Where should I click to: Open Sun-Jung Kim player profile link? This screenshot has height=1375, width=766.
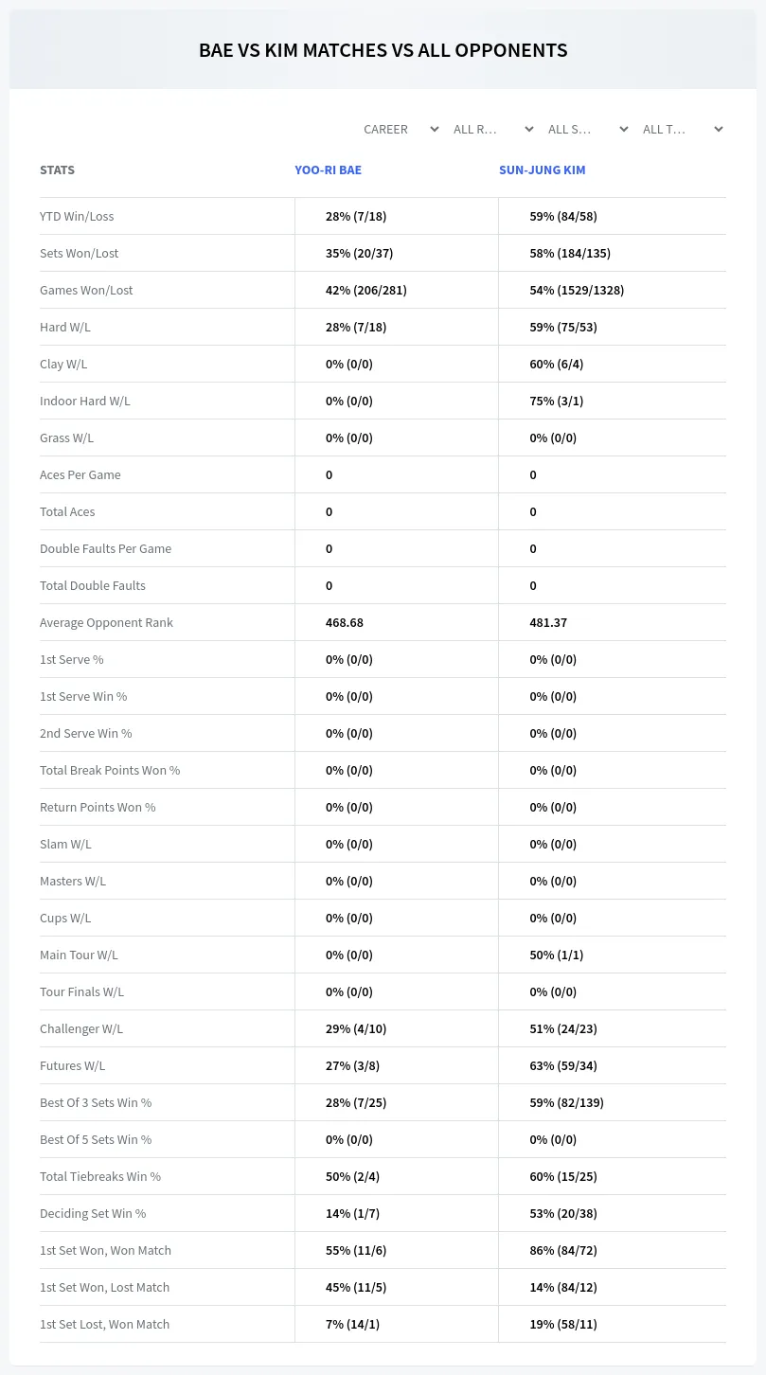(x=542, y=170)
